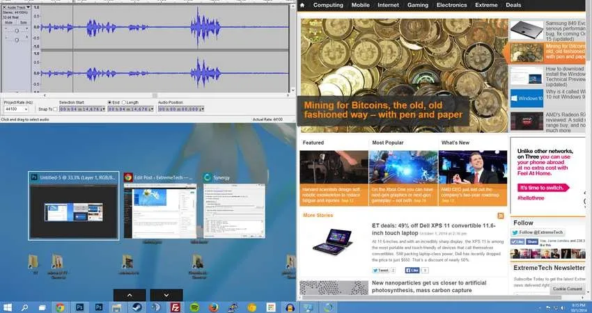Toggle the Snap To checkbox in Audacity

(x=56, y=109)
